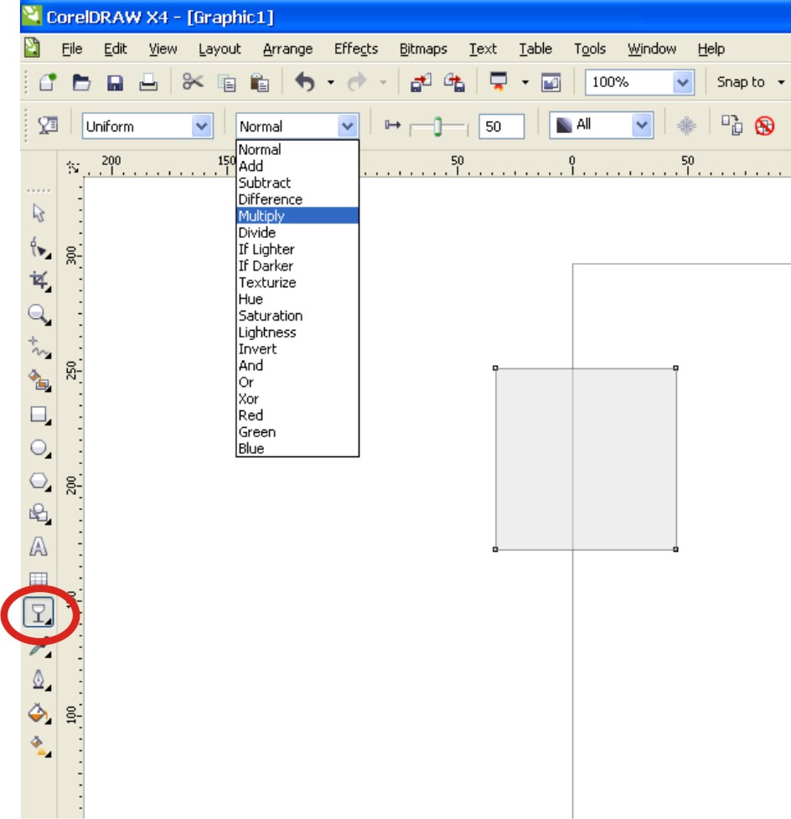
Task: Click the transparency value field showing 50
Action: tap(501, 126)
